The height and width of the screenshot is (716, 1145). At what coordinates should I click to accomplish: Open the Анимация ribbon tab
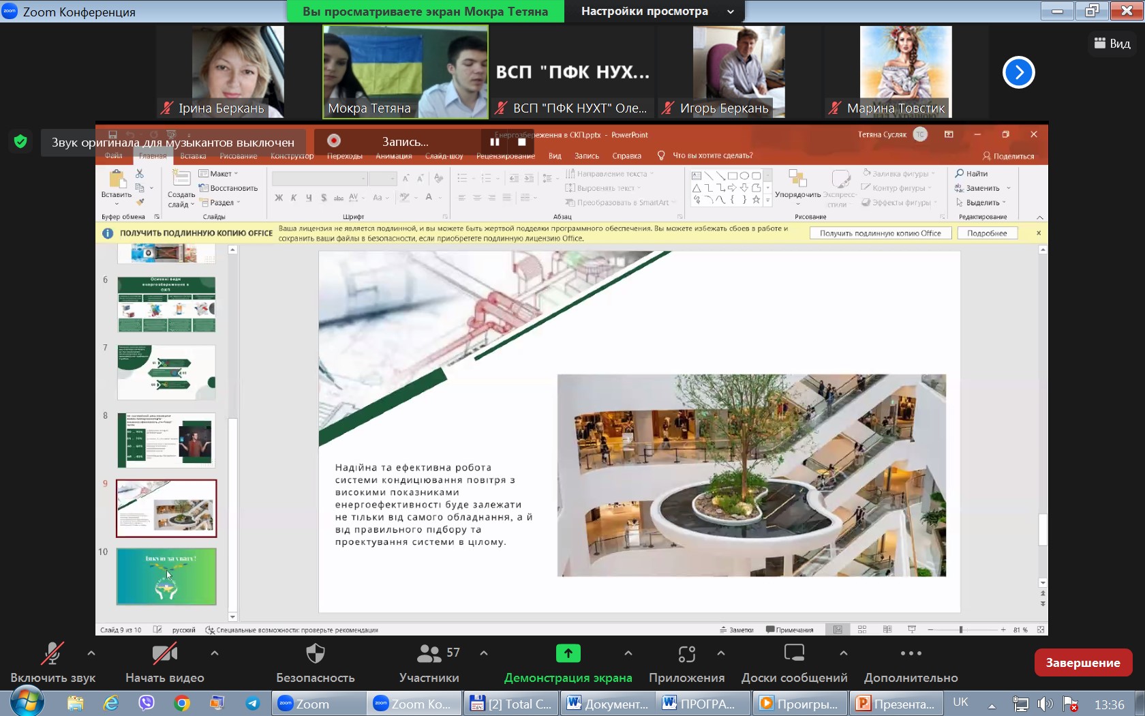tap(393, 156)
